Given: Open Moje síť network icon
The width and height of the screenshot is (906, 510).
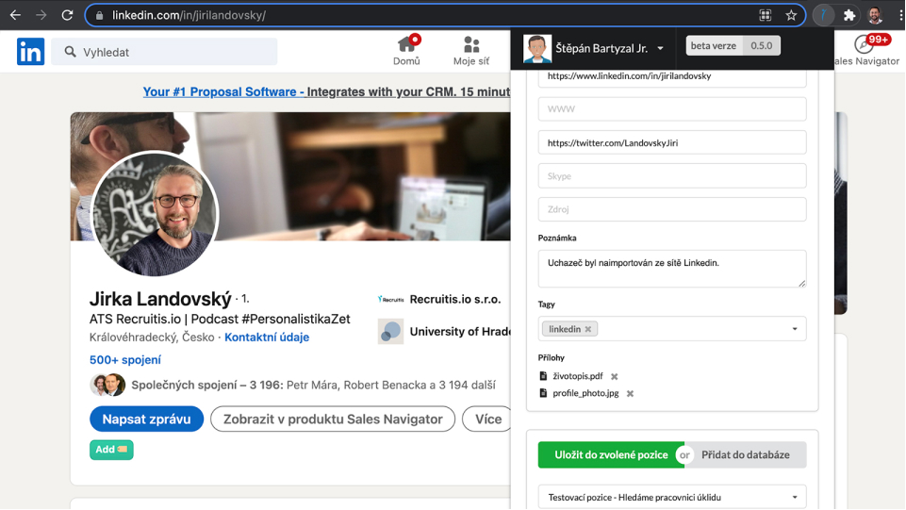Looking at the screenshot, I should 470,51.
